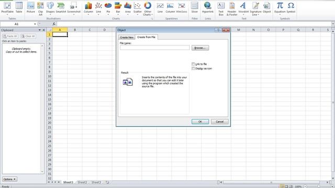Open Clip Art from the ribbon
The image size is (335, 188).
point(40,8)
